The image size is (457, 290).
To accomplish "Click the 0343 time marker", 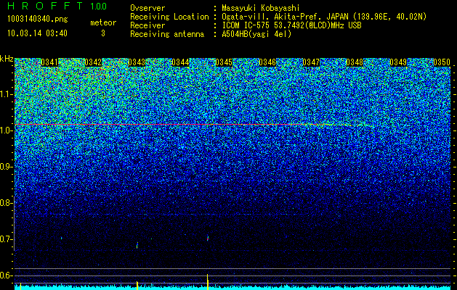I will point(137,62).
